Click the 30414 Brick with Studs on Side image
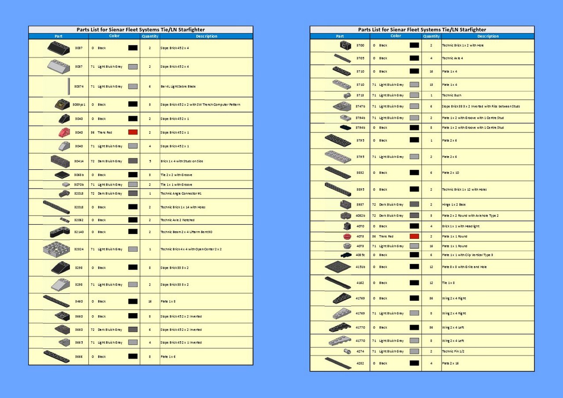 (x=60, y=161)
